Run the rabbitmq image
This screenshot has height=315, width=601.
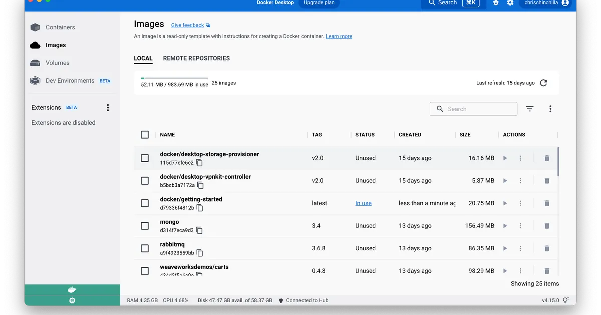[x=505, y=248]
